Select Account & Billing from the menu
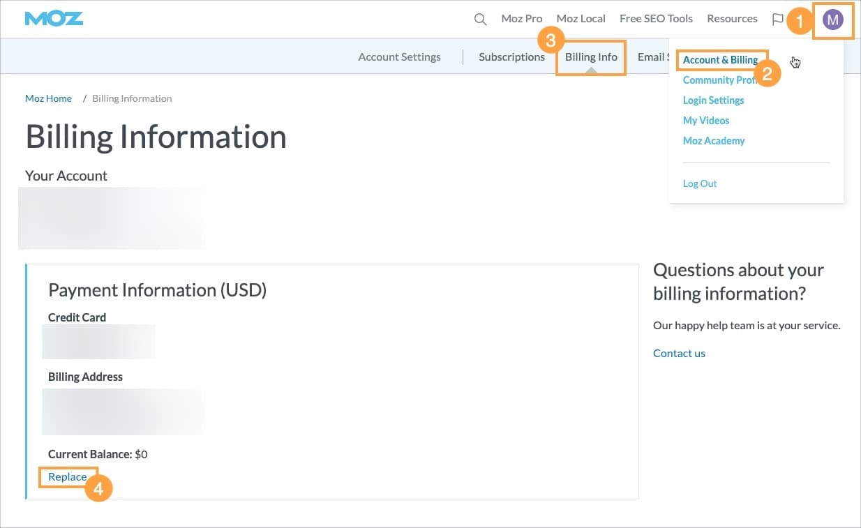861x528 pixels. pos(721,60)
